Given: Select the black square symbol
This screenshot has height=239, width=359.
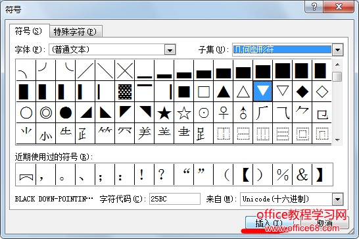Looking at the screenshot, I should [x=184, y=92].
